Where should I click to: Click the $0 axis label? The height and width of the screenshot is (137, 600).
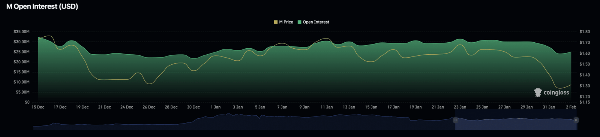pyautogui.click(x=27, y=102)
